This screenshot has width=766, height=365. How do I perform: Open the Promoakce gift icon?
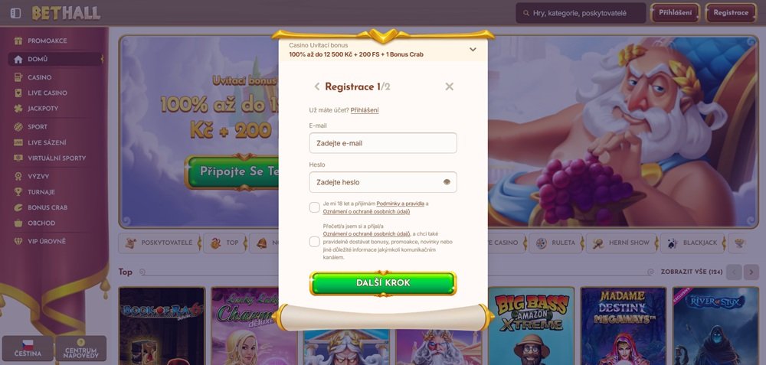pyautogui.click(x=18, y=41)
